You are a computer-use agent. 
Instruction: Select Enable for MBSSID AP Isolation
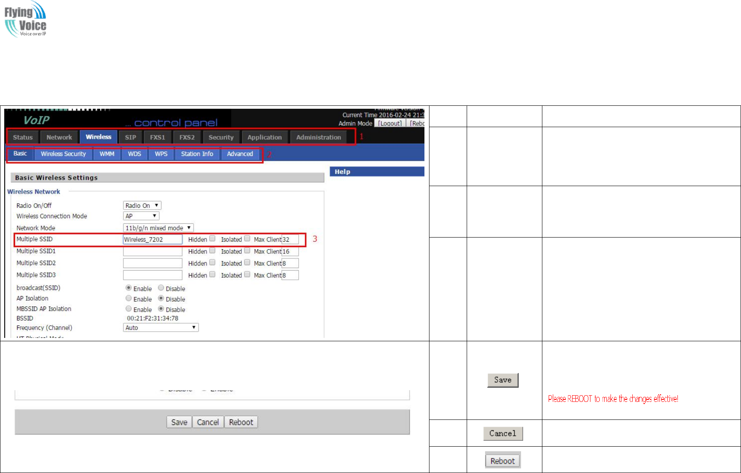[129, 309]
